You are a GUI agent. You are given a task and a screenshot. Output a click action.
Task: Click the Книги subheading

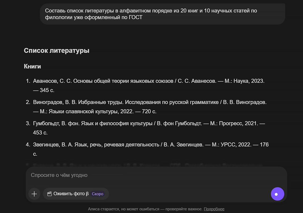32,66
